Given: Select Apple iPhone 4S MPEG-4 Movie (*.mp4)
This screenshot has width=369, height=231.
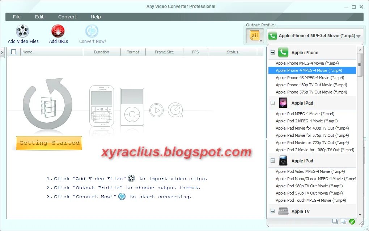Looking at the screenshot, I should point(312,78).
